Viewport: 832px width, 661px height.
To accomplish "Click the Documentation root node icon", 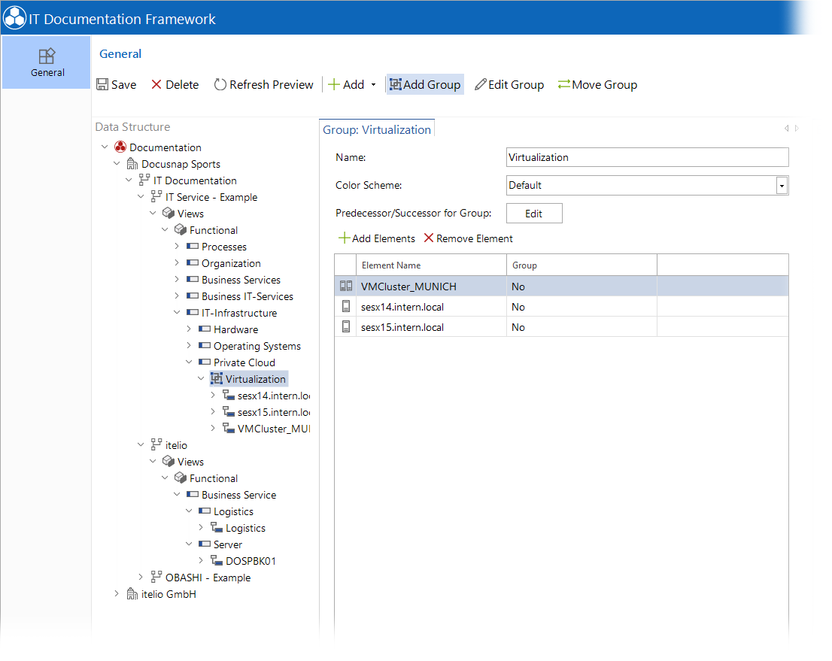I will pos(120,147).
